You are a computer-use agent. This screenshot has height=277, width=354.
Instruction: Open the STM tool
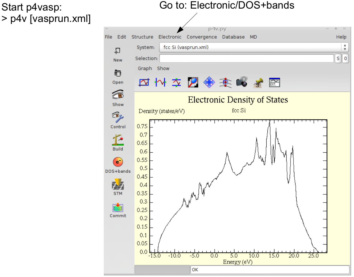[x=118, y=184]
